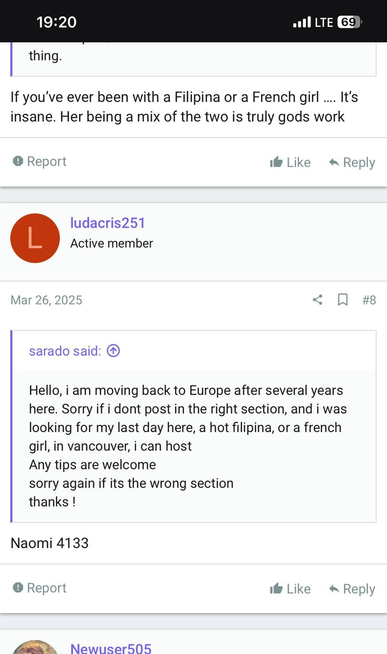Open post permalink #8
The width and height of the screenshot is (387, 654).
point(369,300)
